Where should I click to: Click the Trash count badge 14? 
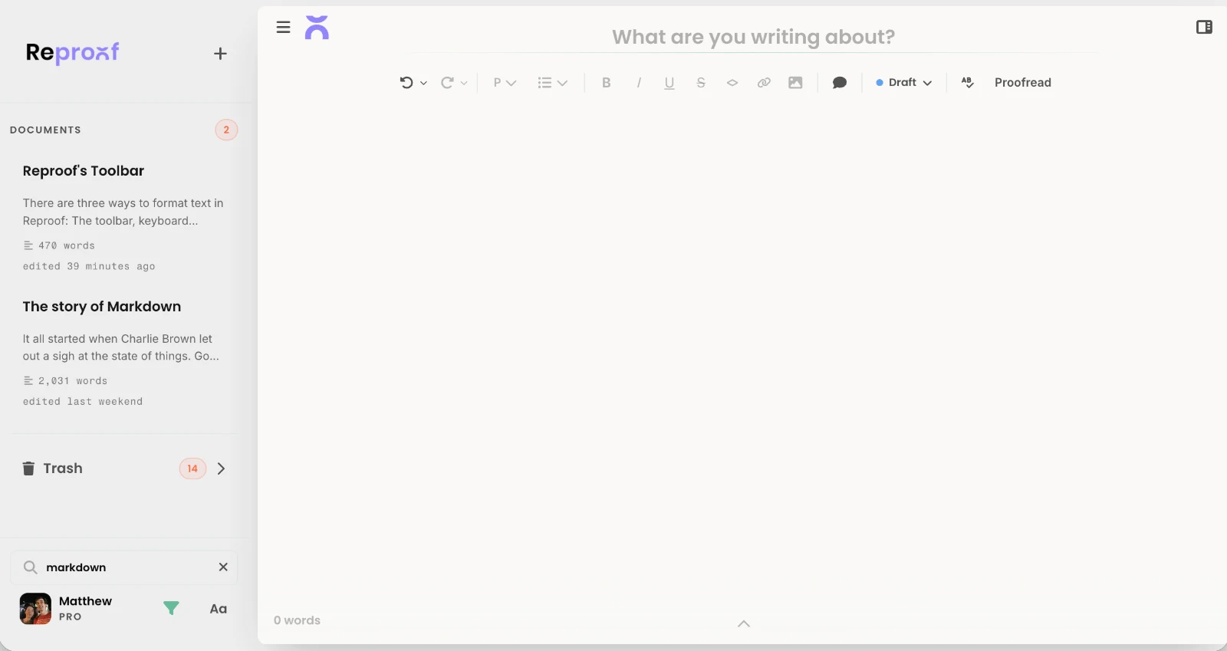click(192, 469)
